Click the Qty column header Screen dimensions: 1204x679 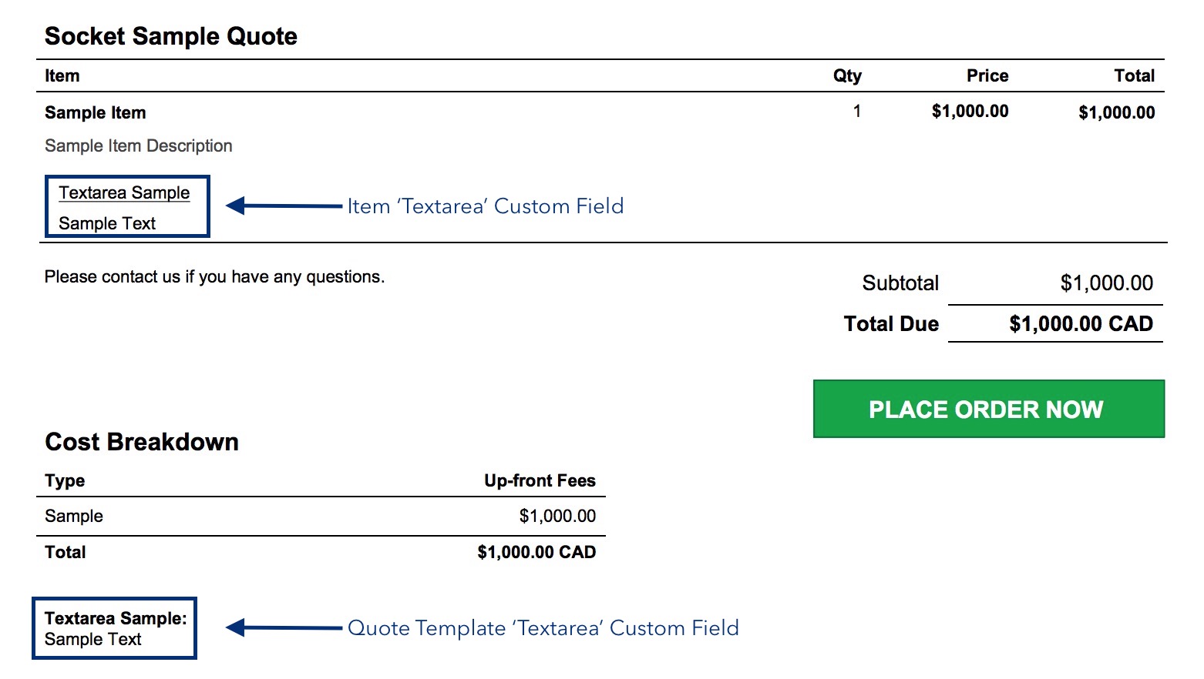coord(847,75)
